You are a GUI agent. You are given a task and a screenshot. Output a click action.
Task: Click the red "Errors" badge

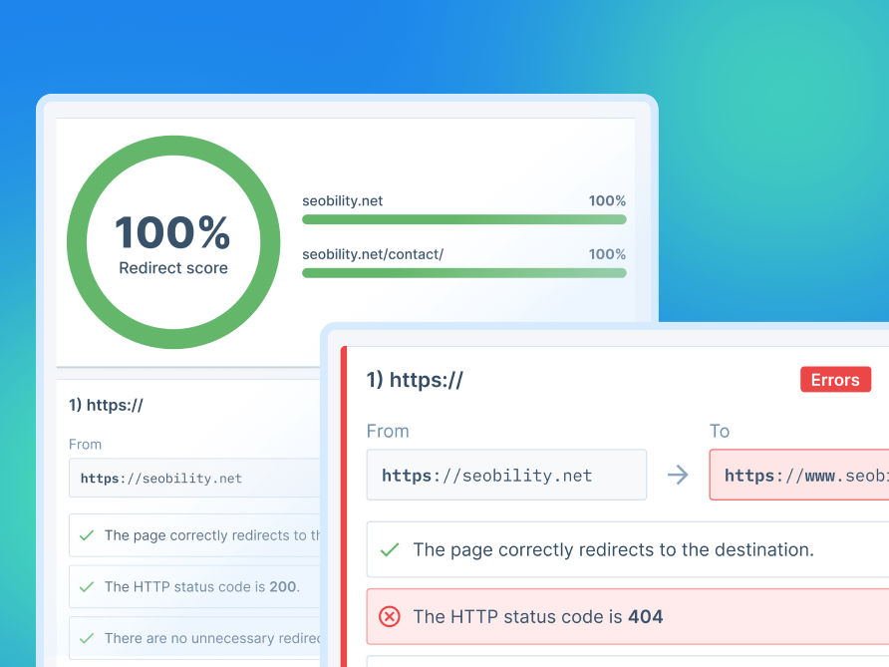click(x=835, y=379)
